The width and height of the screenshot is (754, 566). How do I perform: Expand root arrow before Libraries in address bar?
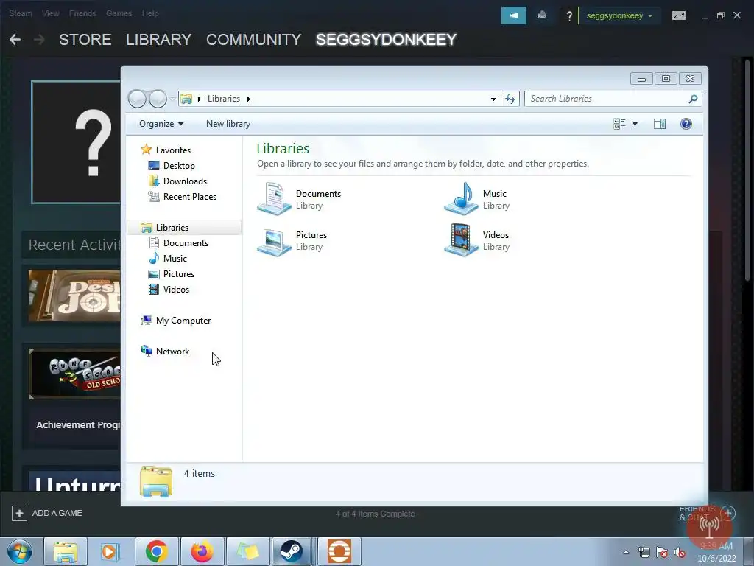(199, 99)
